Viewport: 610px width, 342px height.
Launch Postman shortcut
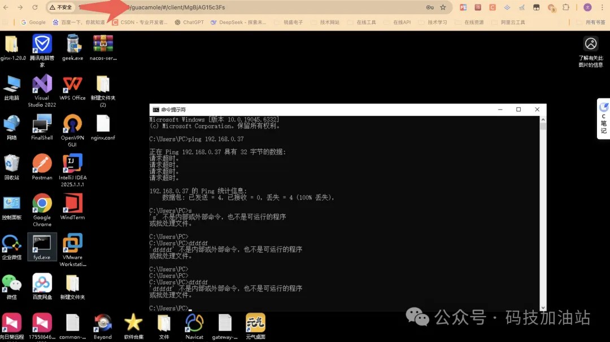coord(42,167)
